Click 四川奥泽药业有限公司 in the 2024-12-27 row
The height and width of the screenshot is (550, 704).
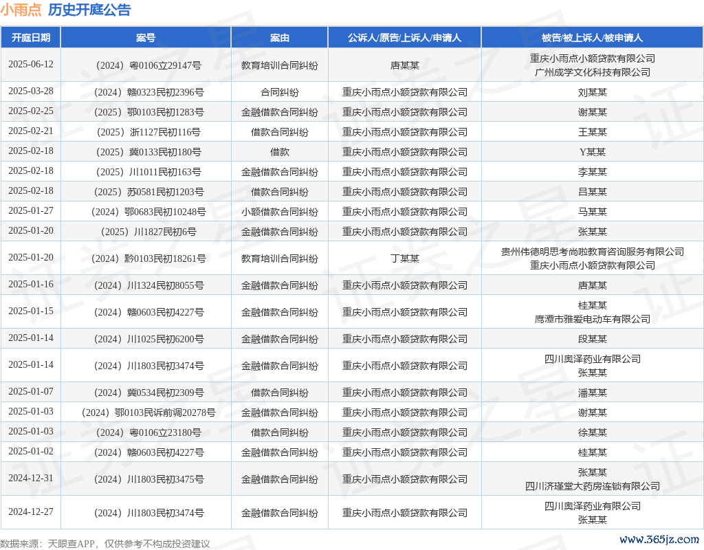(x=592, y=506)
